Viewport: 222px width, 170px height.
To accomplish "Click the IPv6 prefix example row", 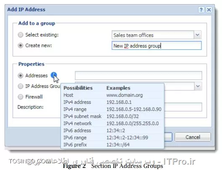I will [x=112, y=144].
